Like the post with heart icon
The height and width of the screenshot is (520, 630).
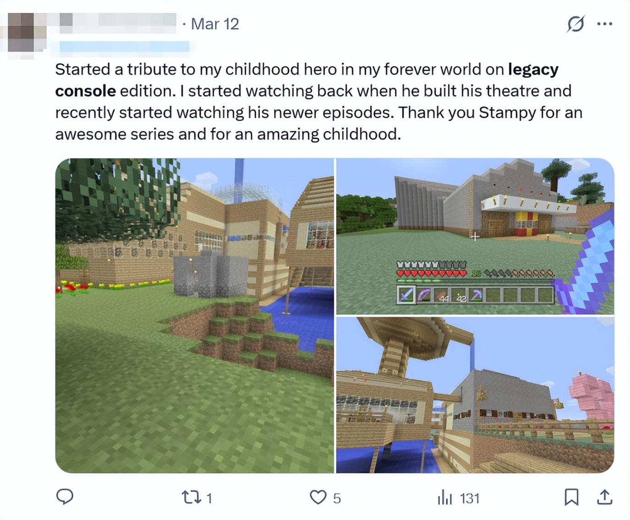(326, 498)
